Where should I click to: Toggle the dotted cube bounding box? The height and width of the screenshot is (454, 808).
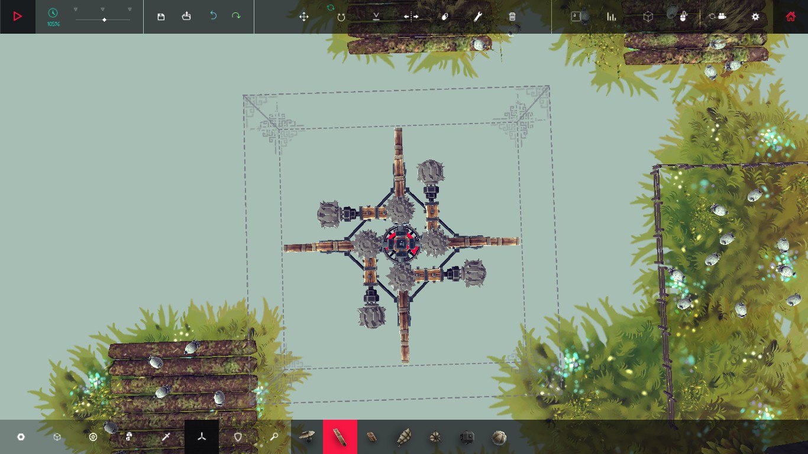(648, 17)
